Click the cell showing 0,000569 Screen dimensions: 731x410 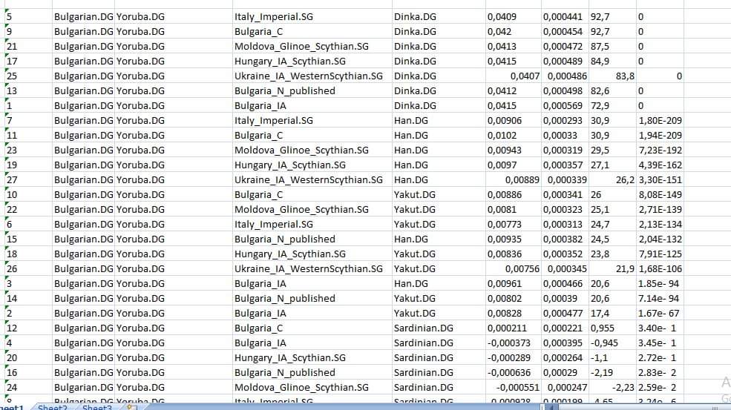pyautogui.click(x=563, y=105)
